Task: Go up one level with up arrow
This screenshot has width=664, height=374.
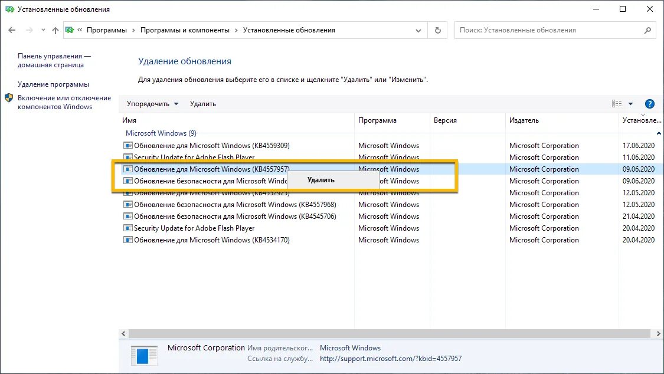Action: click(x=55, y=30)
